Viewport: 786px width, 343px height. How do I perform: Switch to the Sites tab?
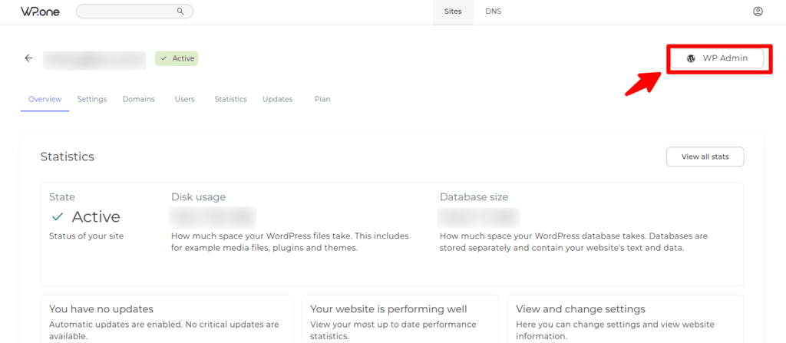pyautogui.click(x=453, y=12)
